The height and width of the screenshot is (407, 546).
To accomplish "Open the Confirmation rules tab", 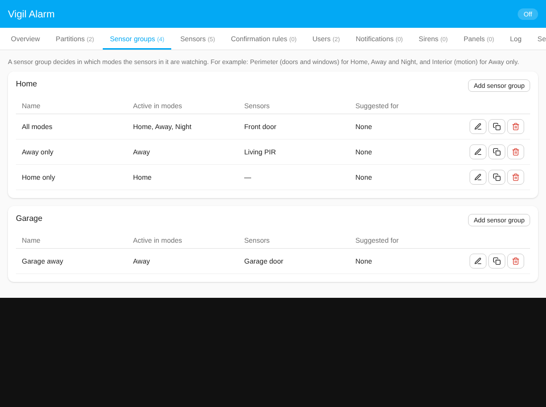I will (x=264, y=39).
